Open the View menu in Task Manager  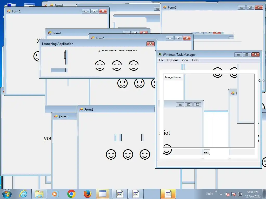[185, 60]
